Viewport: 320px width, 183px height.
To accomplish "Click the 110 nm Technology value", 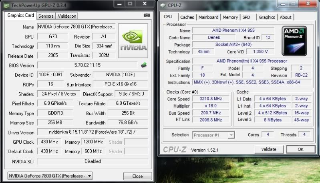I will (x=52, y=46).
